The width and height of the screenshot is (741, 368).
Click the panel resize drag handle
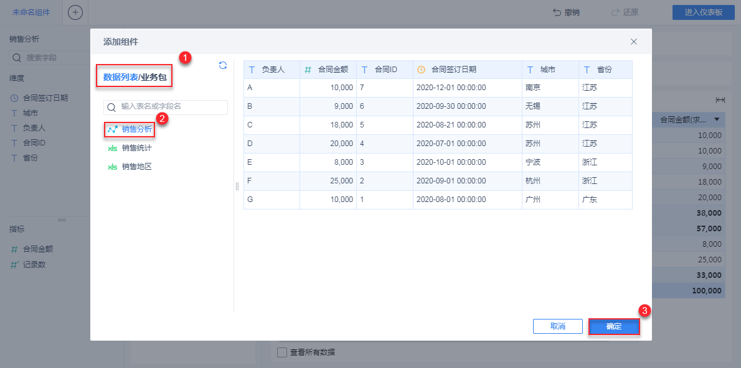tap(237, 186)
